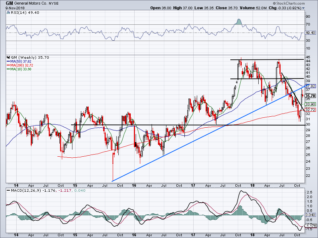
Task: Click the MA(10) 33.90 legend entry
Action: [x=21, y=69]
